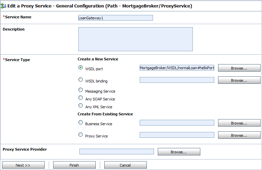262x170 pixels.
Task: Cancel editing the proxy service
Action: [x=125, y=165]
